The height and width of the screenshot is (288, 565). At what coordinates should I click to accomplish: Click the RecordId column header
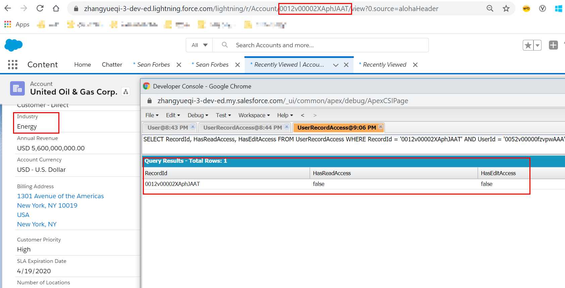click(x=226, y=173)
